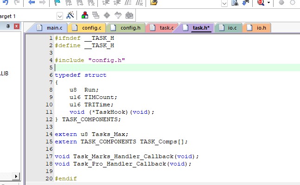Click the gray breakpoint circle in the toolbar

(281, 3)
